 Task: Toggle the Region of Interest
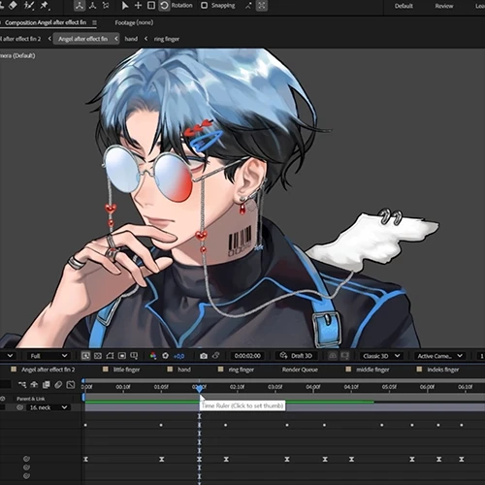pyautogui.click(x=122, y=356)
